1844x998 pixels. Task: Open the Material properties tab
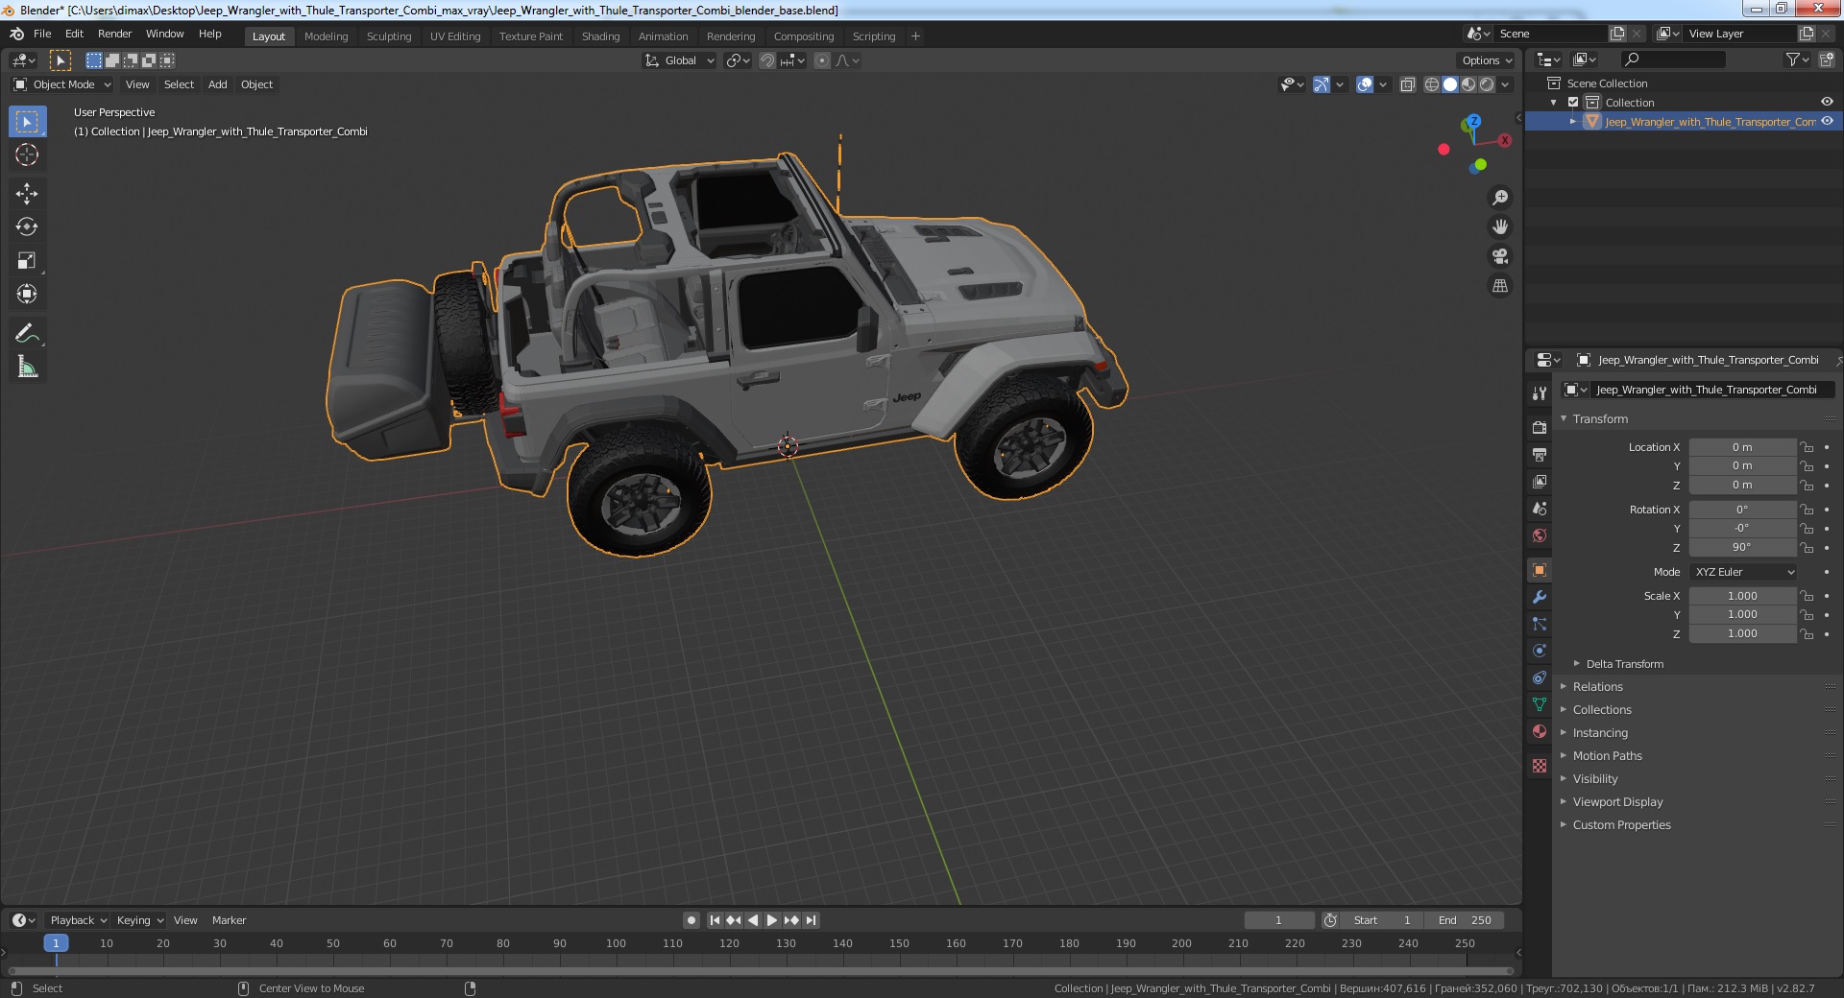(x=1540, y=731)
